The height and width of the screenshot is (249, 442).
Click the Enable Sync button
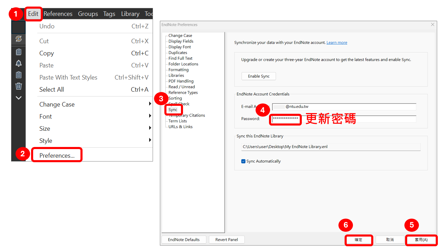point(259,76)
